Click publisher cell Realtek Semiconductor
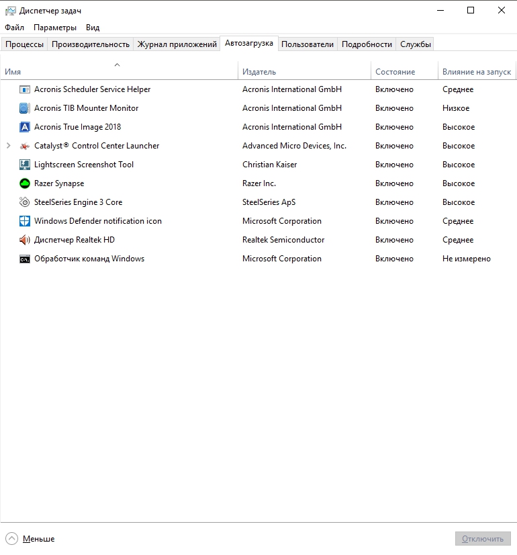This screenshot has height=555, width=517. (x=283, y=240)
